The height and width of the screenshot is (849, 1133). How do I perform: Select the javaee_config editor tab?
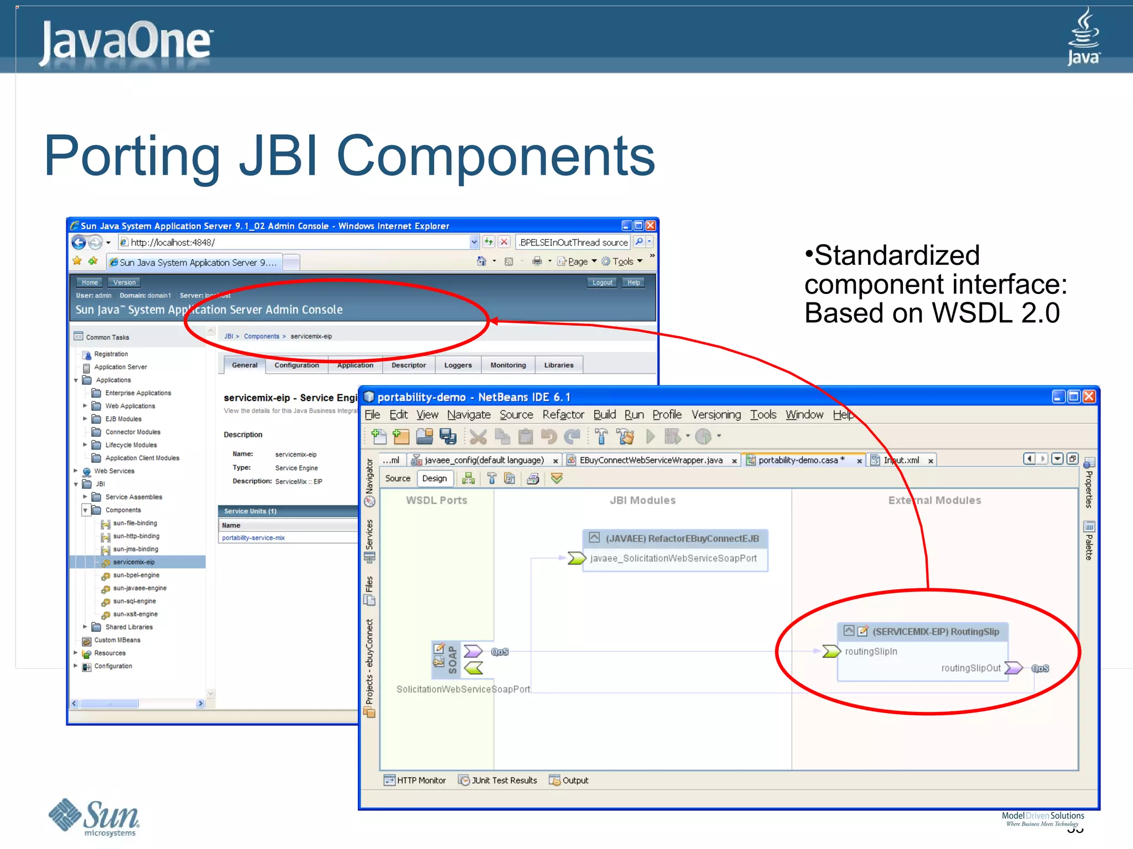[x=485, y=460]
